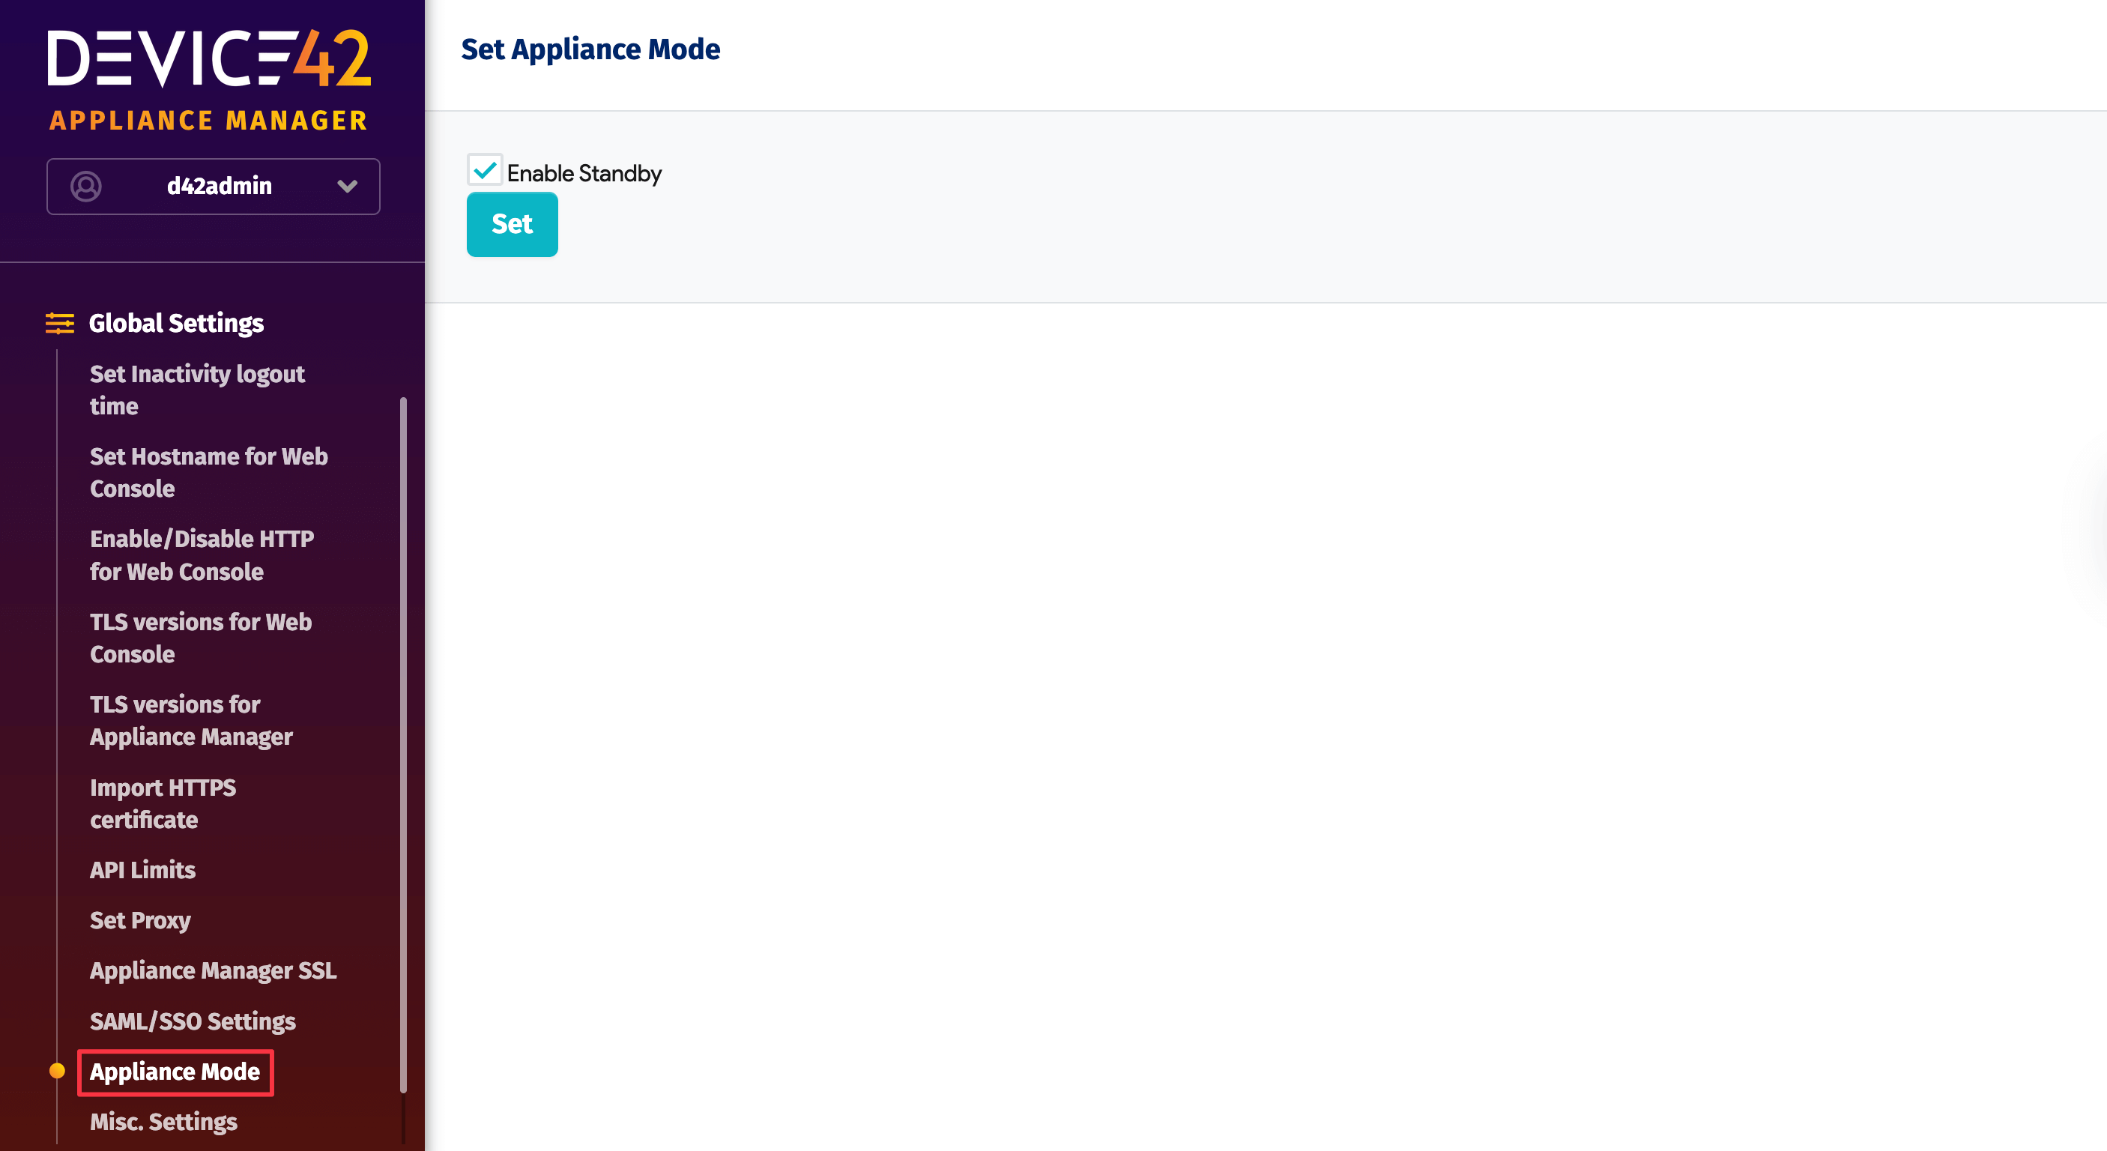Image resolution: width=2107 pixels, height=1151 pixels.
Task: Select API Limits in the sidebar
Action: 142,869
